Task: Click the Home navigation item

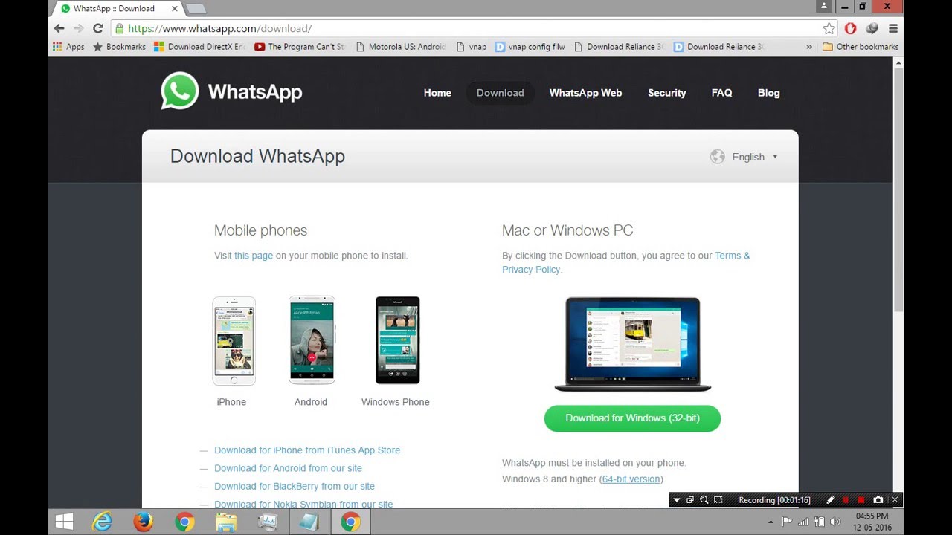Action: click(437, 93)
